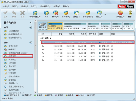
Task: Select the C: (NTFS) 70.7 GB disk map block
Action: (x=55, y=26)
